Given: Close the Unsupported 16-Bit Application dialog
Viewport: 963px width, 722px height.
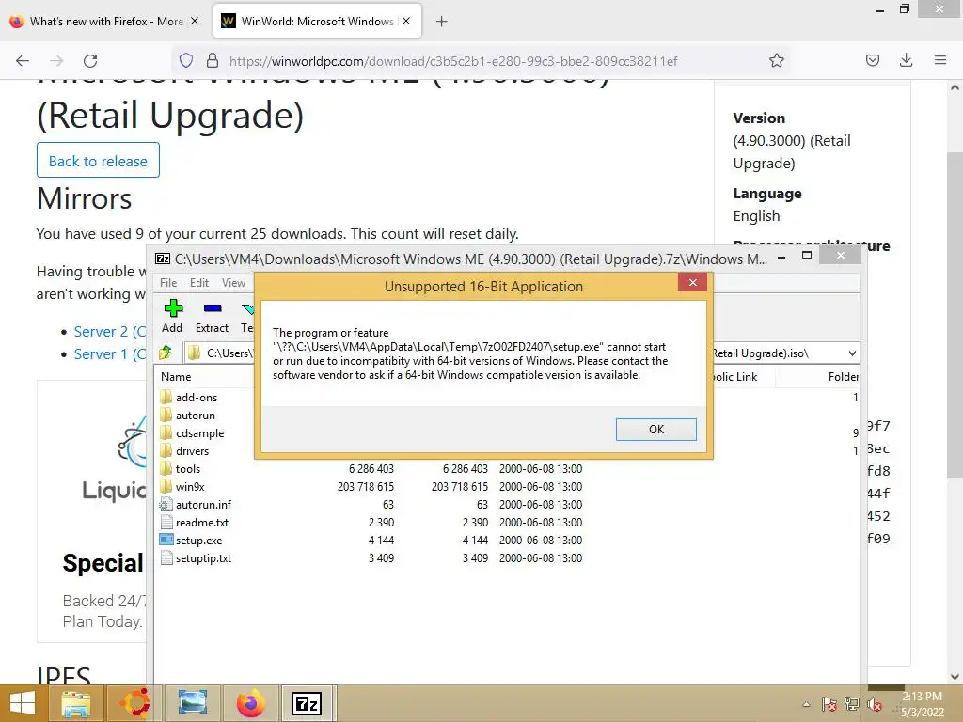Looking at the screenshot, I should click(693, 282).
